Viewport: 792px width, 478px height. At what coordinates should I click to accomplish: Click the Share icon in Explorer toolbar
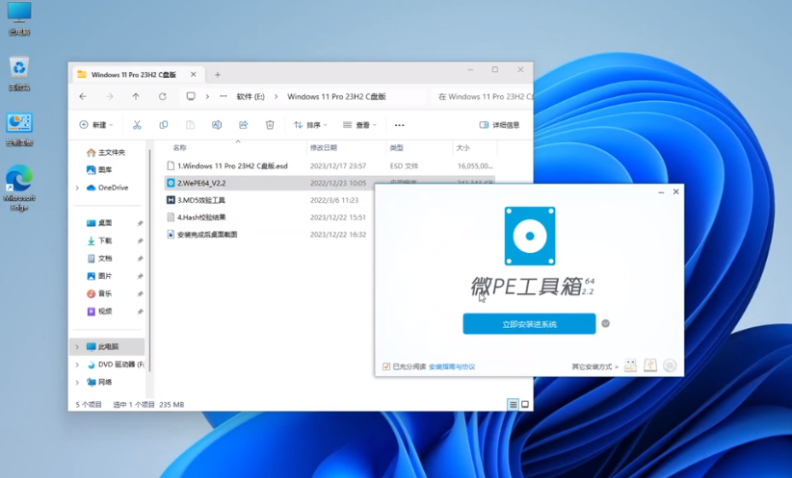coord(244,125)
